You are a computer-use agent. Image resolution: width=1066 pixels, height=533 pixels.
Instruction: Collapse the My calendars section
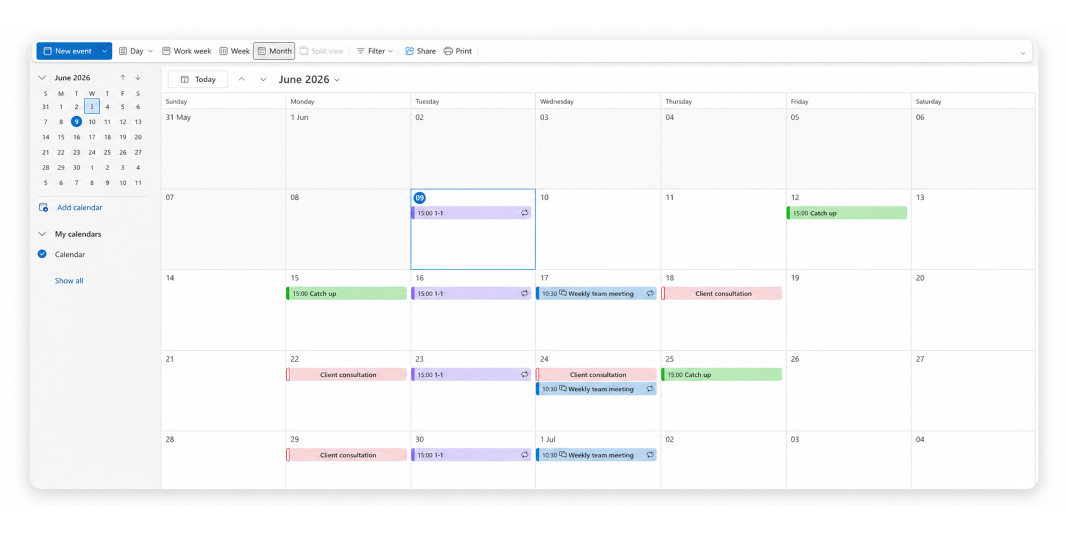(42, 234)
